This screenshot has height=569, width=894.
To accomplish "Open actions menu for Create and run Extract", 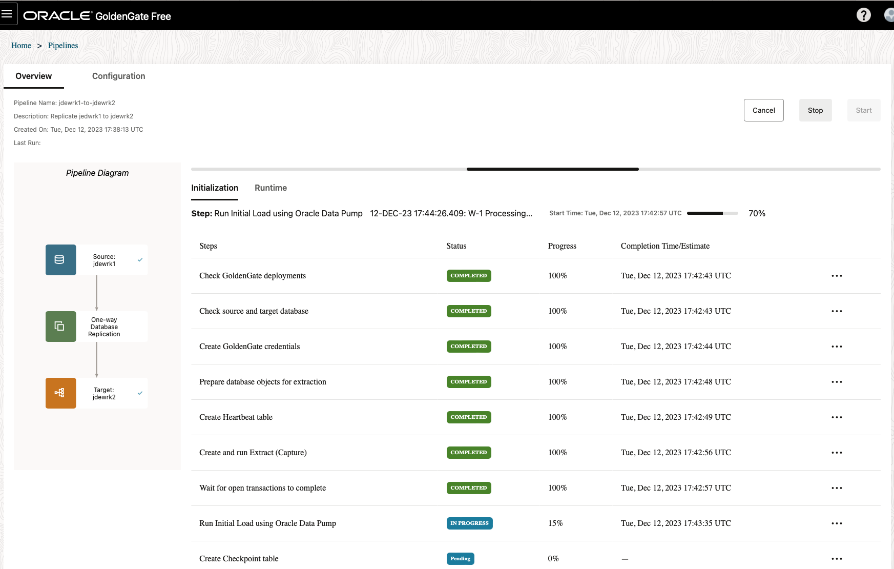I will coord(837,453).
